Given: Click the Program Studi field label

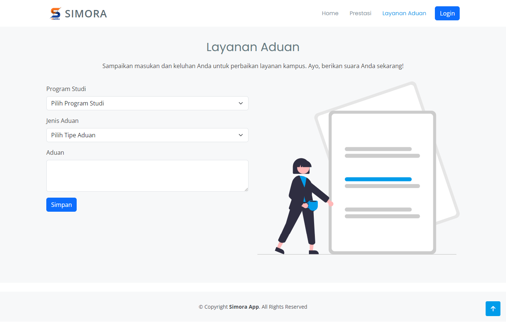Looking at the screenshot, I should click(x=66, y=89).
